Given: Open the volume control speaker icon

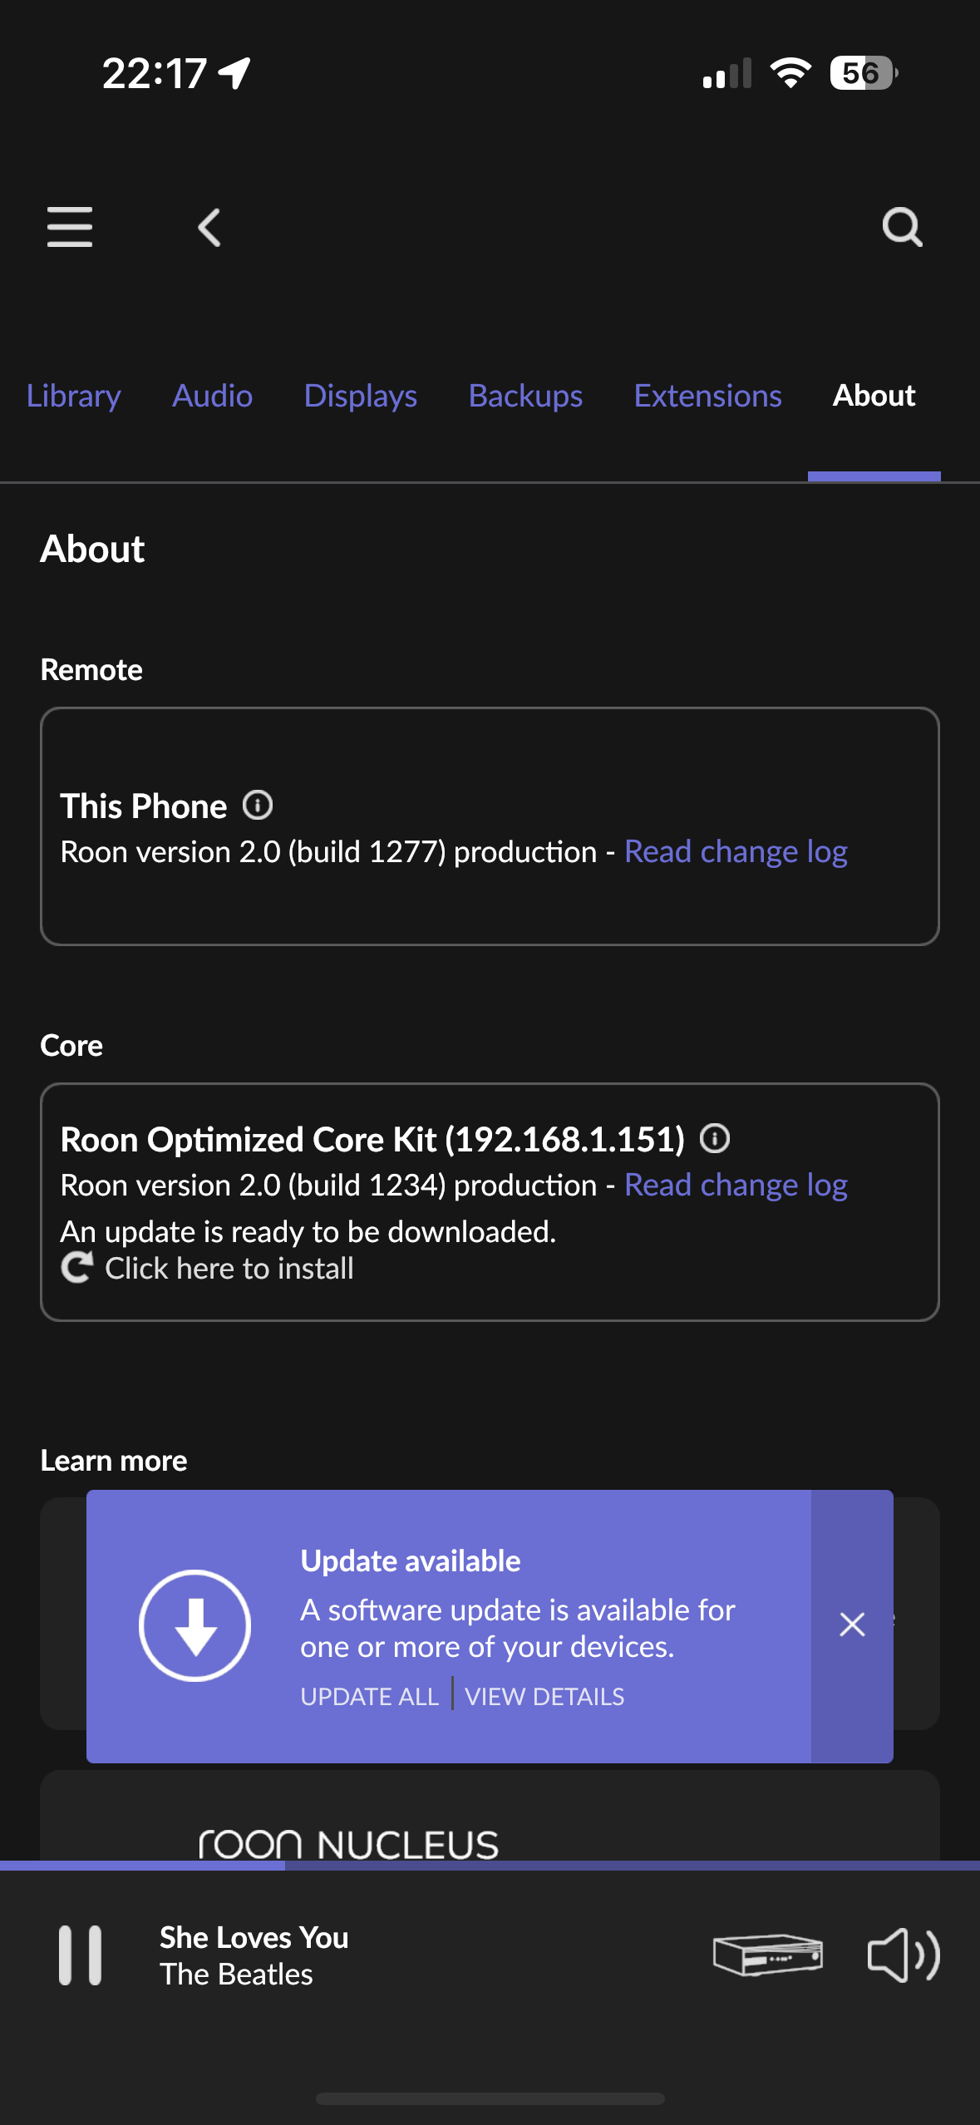Looking at the screenshot, I should 904,1954.
